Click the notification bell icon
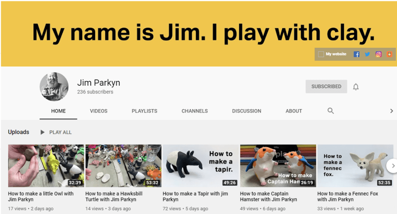This screenshot has width=397, height=214. pyautogui.click(x=356, y=87)
